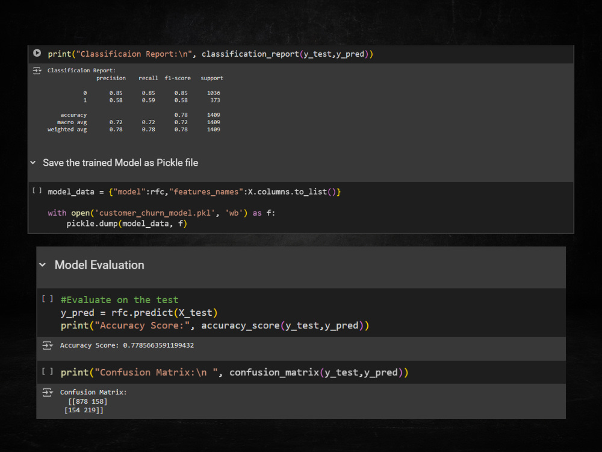This screenshot has width=602, height=452.
Task: Click the classification_report code line
Action: pyautogui.click(x=210, y=54)
